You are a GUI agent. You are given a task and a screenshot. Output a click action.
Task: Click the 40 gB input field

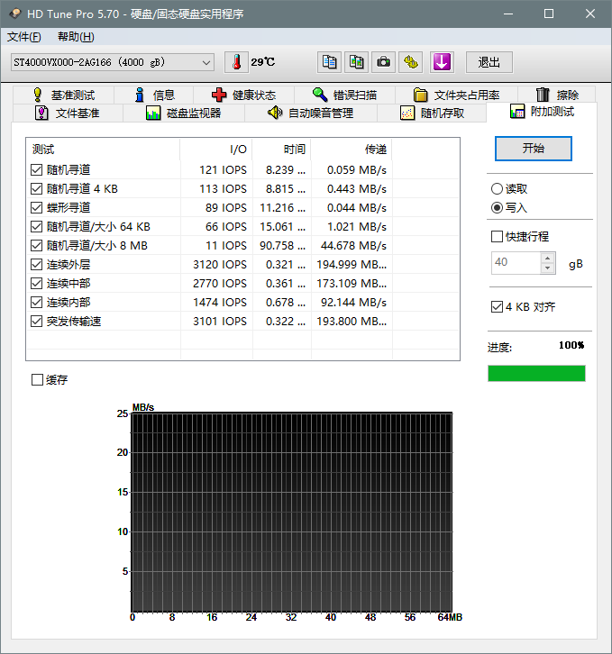click(x=516, y=263)
